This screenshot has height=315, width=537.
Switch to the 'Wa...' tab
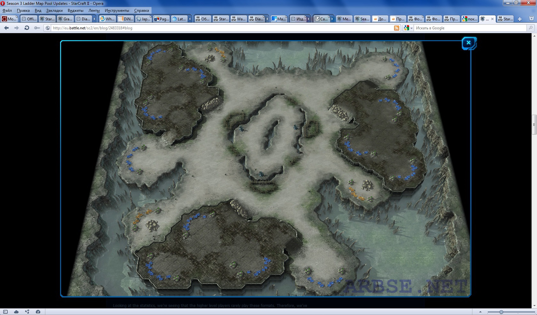tap(239, 19)
